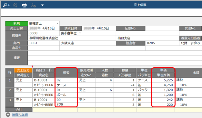
Task: Click the 荷姿 column header
Action: tap(66, 73)
